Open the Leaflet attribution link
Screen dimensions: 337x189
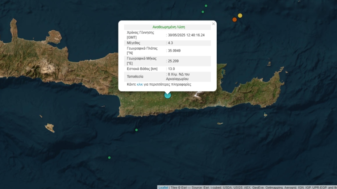(x=163, y=188)
